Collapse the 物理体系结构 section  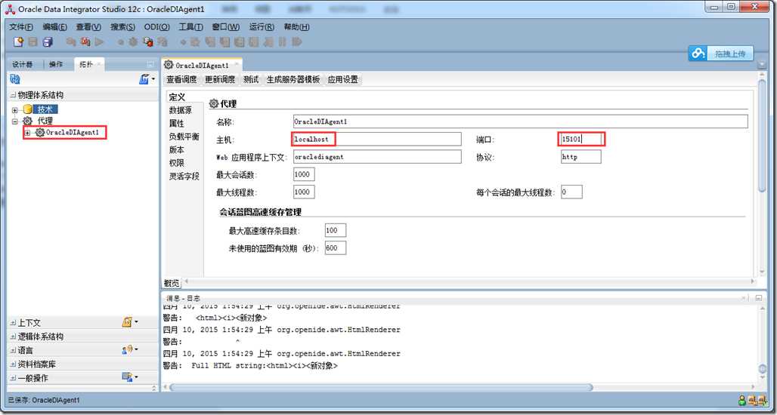[13, 95]
